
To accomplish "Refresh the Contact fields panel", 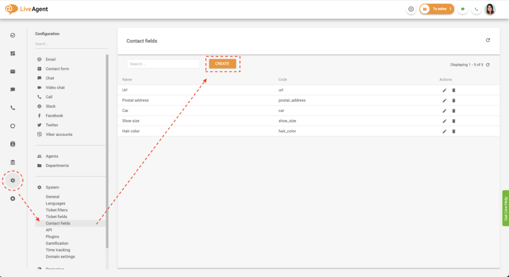I will point(488,41).
